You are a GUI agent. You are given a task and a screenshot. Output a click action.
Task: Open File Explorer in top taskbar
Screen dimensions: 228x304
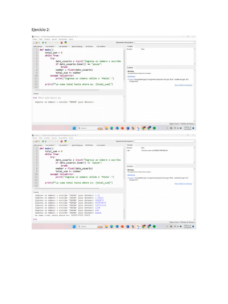(x=107, y=128)
